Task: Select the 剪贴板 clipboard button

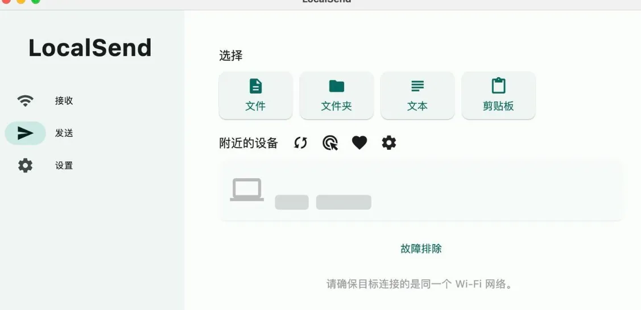Action: [498, 95]
